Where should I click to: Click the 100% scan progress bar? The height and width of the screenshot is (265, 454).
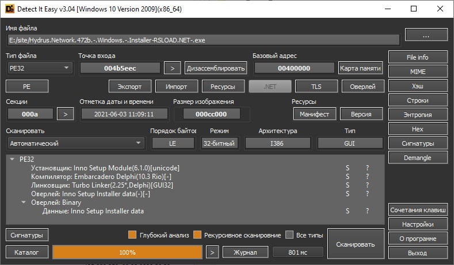[x=127, y=252]
